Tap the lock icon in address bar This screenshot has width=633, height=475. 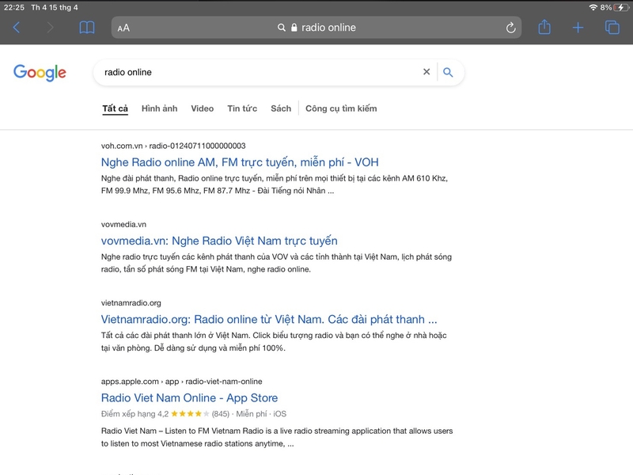pos(294,28)
